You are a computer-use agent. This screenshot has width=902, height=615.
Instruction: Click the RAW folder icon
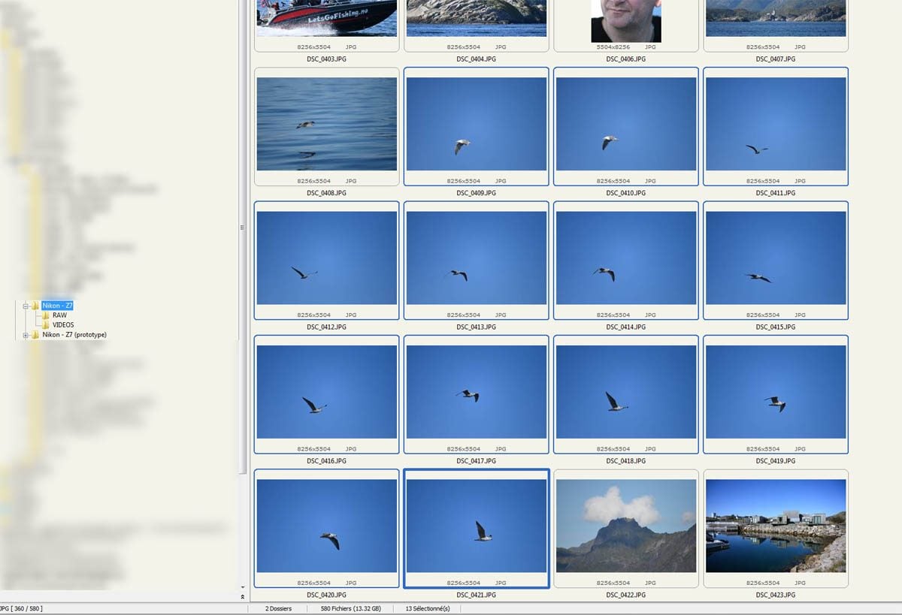coord(46,315)
